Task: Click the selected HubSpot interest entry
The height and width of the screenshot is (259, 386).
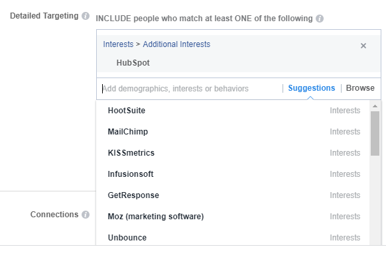Action: coord(133,63)
